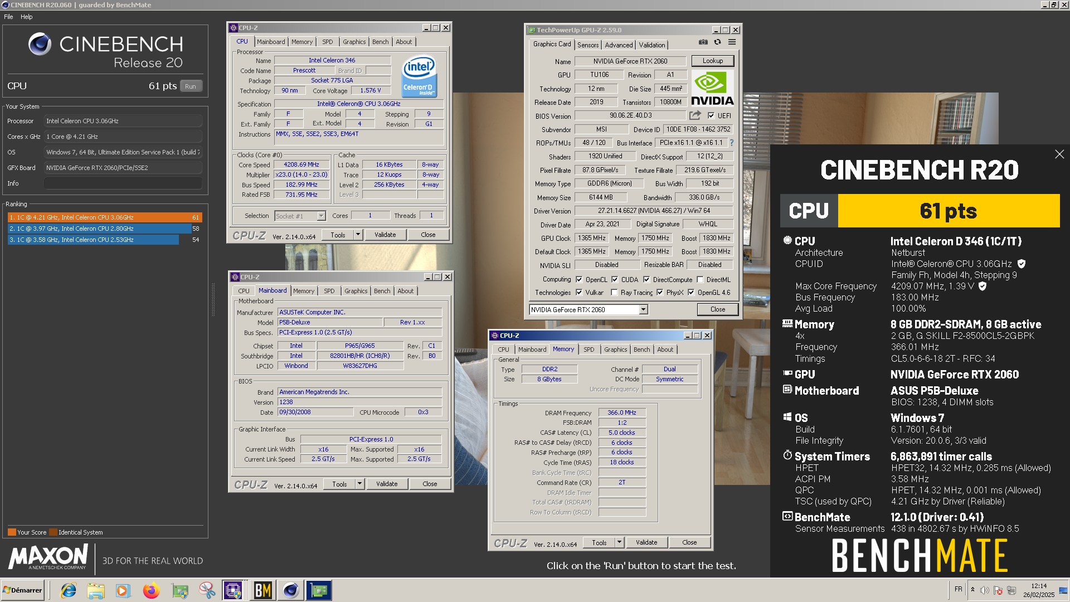The height and width of the screenshot is (602, 1070).
Task: Click the 61 pts yellow score banner
Action: point(949,211)
